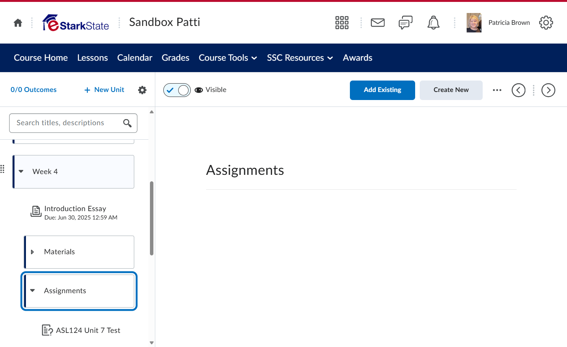The height and width of the screenshot is (347, 567).
Task: Open subscription alerts chat bubbles icon
Action: pyautogui.click(x=406, y=23)
